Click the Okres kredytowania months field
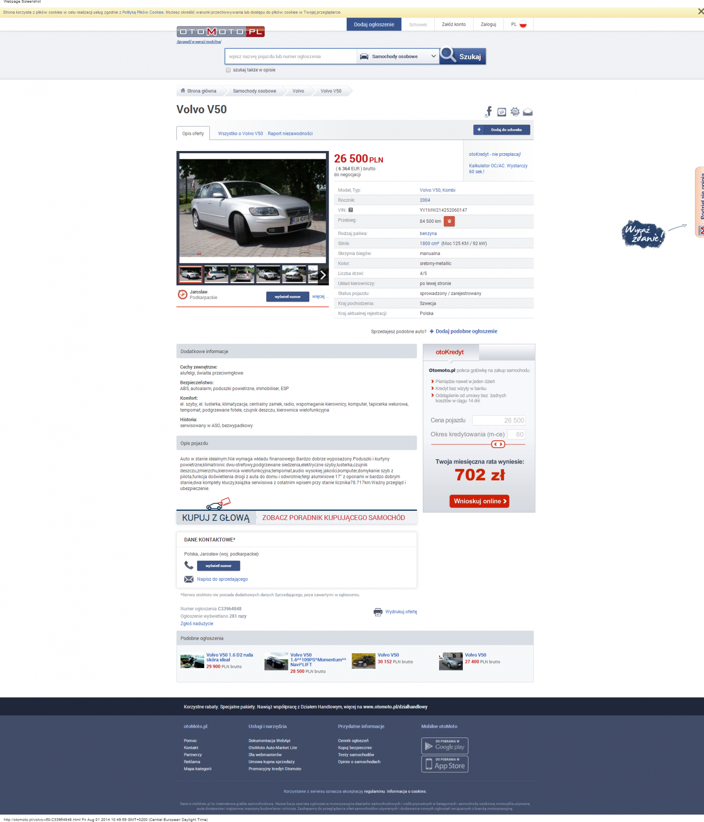704x822 pixels. coord(517,435)
